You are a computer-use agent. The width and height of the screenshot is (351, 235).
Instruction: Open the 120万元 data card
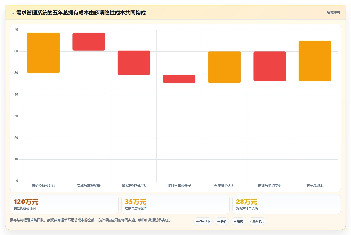(64, 204)
